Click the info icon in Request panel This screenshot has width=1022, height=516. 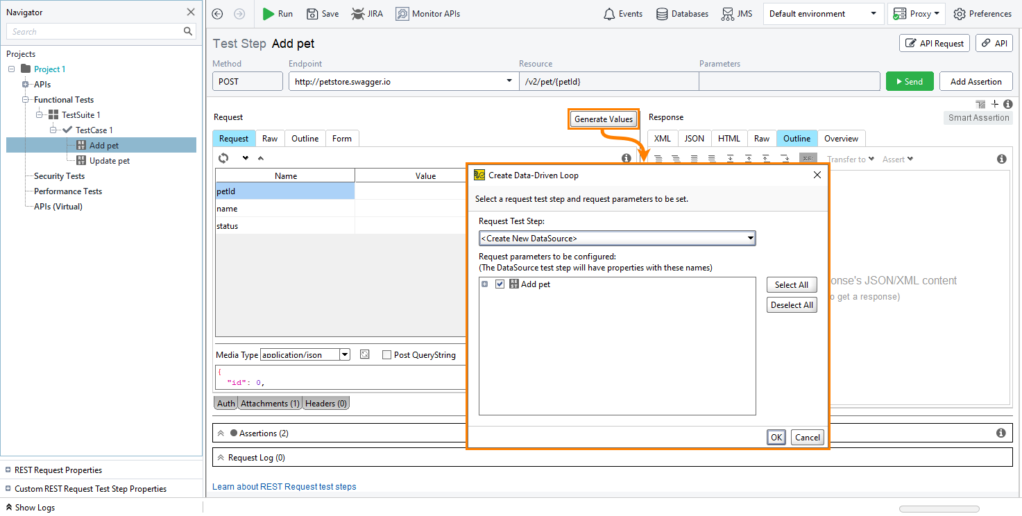pyautogui.click(x=627, y=158)
